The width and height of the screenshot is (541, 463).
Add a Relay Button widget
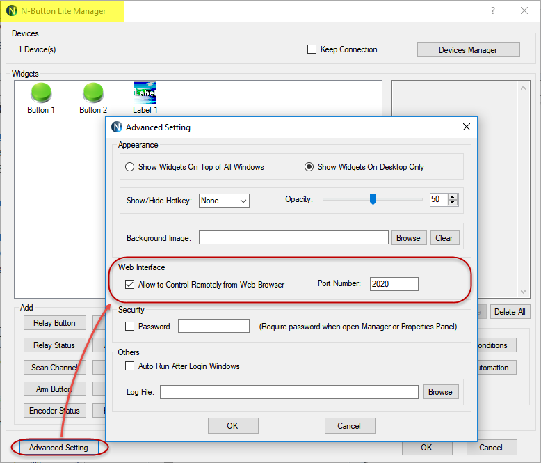(54, 323)
